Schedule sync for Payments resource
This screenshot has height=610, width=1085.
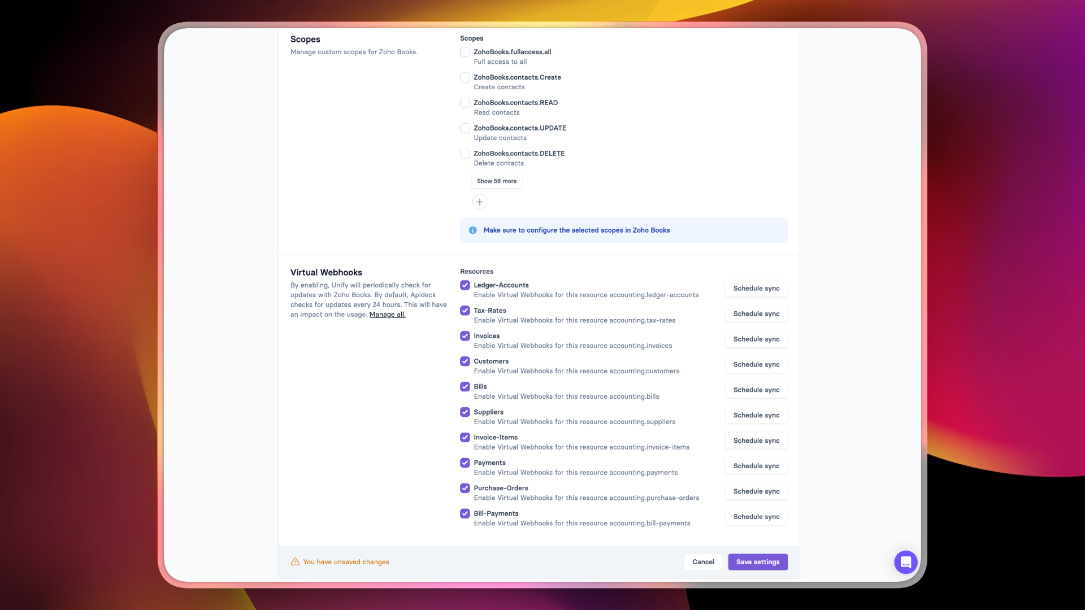756,466
